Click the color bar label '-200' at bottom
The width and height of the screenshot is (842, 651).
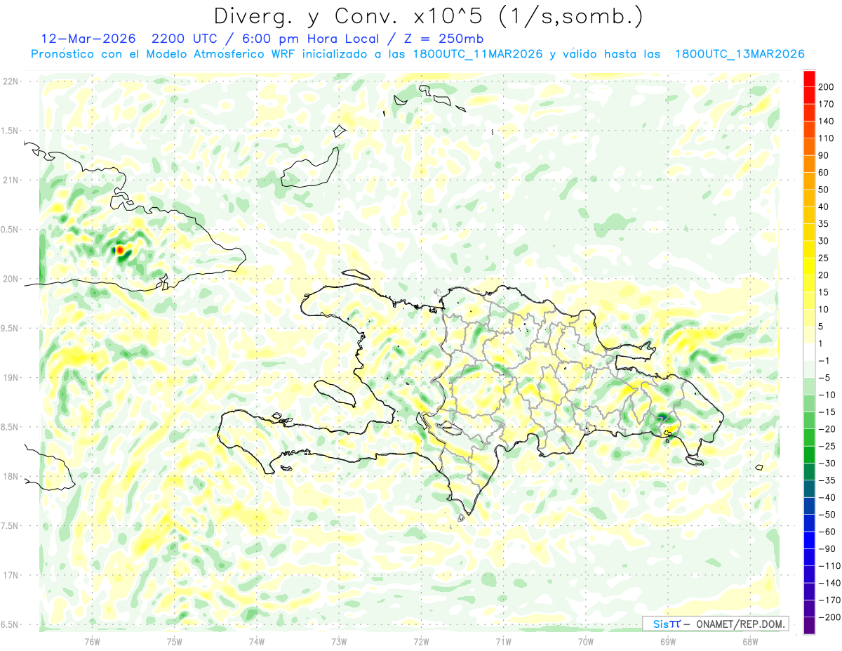pyautogui.click(x=829, y=617)
